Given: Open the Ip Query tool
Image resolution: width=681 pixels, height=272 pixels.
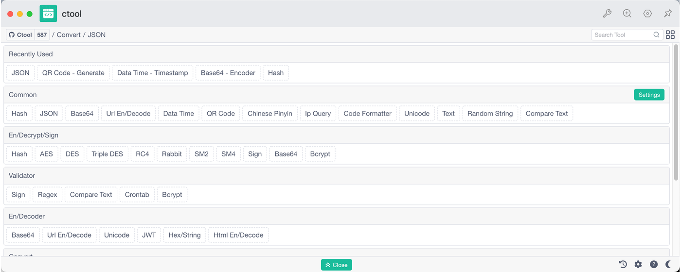Looking at the screenshot, I should coord(318,113).
